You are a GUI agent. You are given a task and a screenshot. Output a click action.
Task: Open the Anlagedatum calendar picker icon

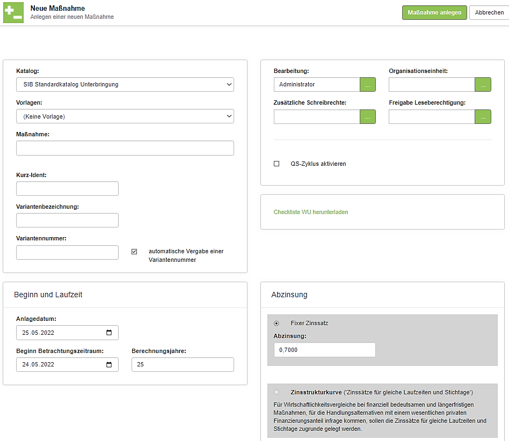[x=109, y=333]
